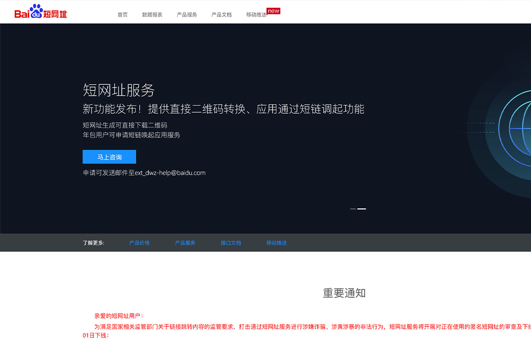Click the Baidu 短网址 logo
Viewport: 531px width, 341px height.
coord(41,11)
